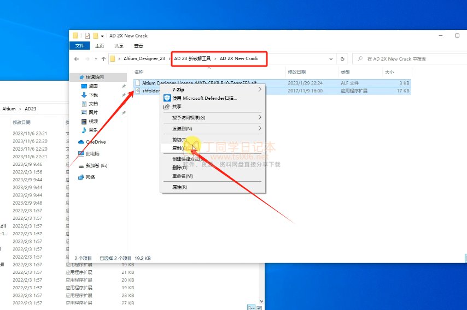Open the recent locations dropdown arrow
The image size is (467, 310).
point(95,58)
